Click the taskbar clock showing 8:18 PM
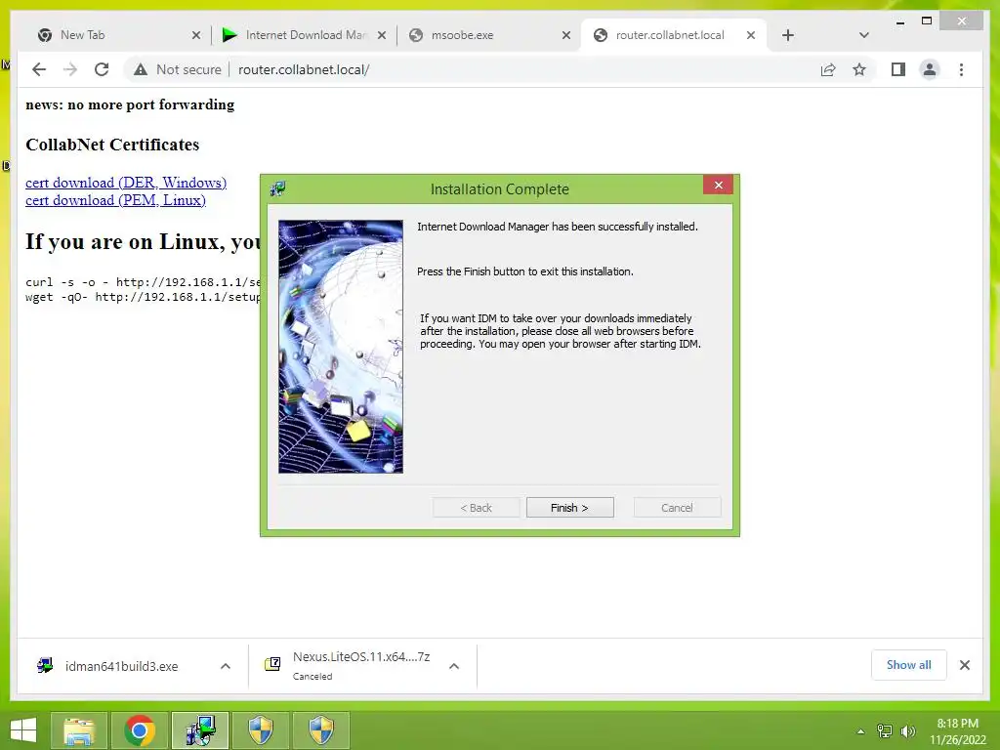 click(x=957, y=731)
